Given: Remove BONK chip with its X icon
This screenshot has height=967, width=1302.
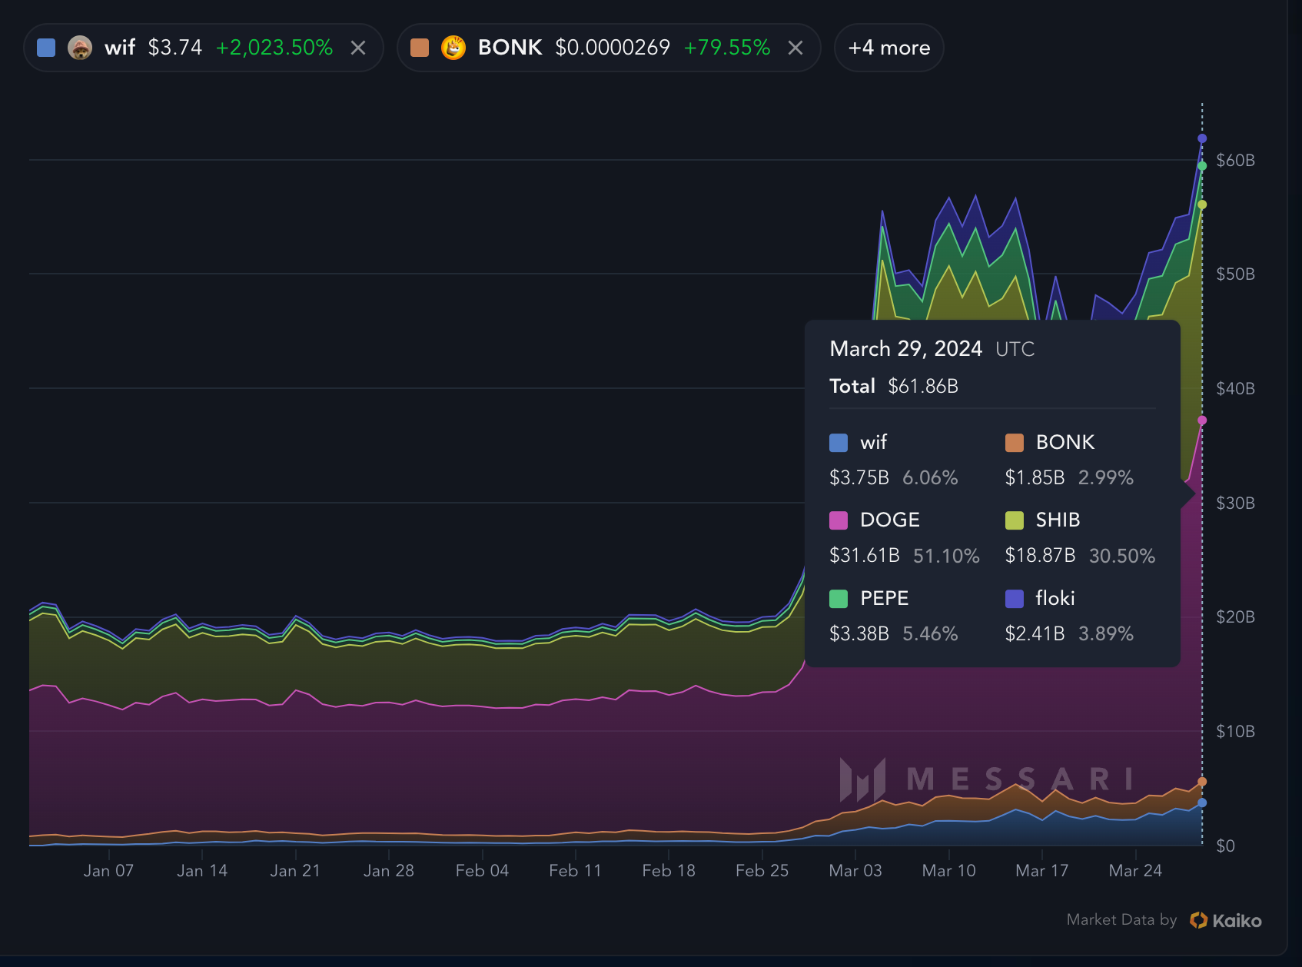Looking at the screenshot, I should [795, 48].
